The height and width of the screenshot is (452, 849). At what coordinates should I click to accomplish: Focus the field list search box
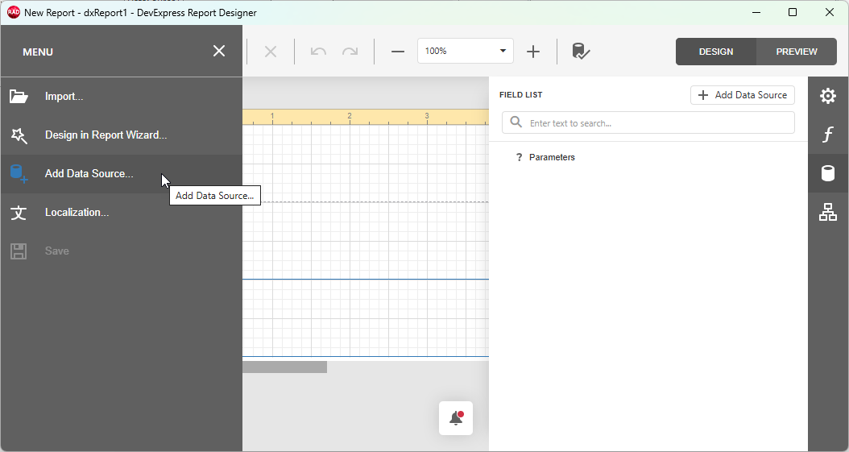click(648, 123)
